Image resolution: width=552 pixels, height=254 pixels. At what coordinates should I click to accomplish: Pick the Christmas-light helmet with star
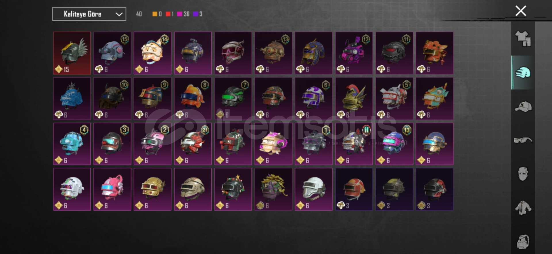(233, 189)
